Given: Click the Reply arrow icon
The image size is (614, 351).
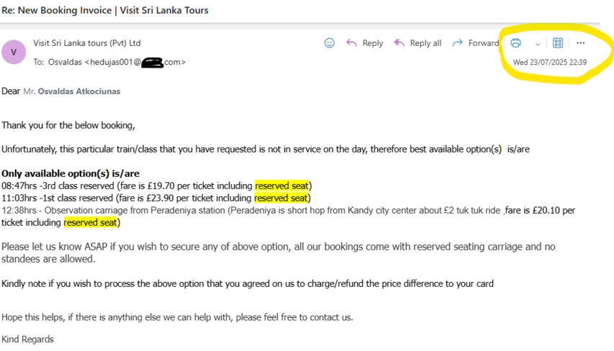Looking at the screenshot, I should coord(352,43).
